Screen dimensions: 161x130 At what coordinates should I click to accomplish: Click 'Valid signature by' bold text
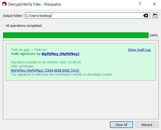coord(26,54)
